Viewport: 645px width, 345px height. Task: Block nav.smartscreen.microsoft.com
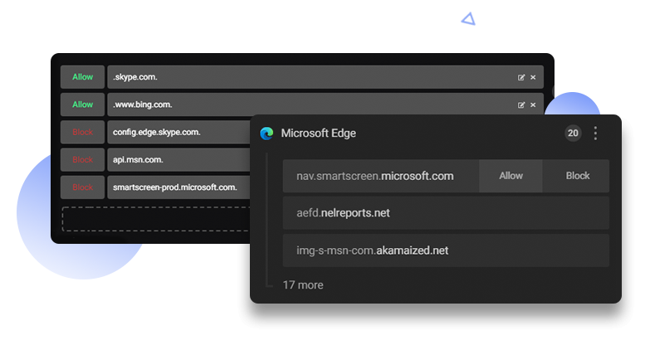coord(578,176)
